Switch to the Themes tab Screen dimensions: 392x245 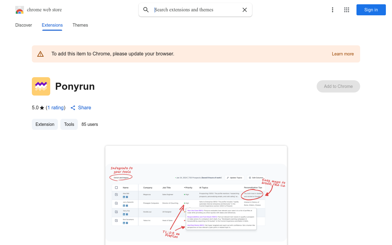coord(80,25)
